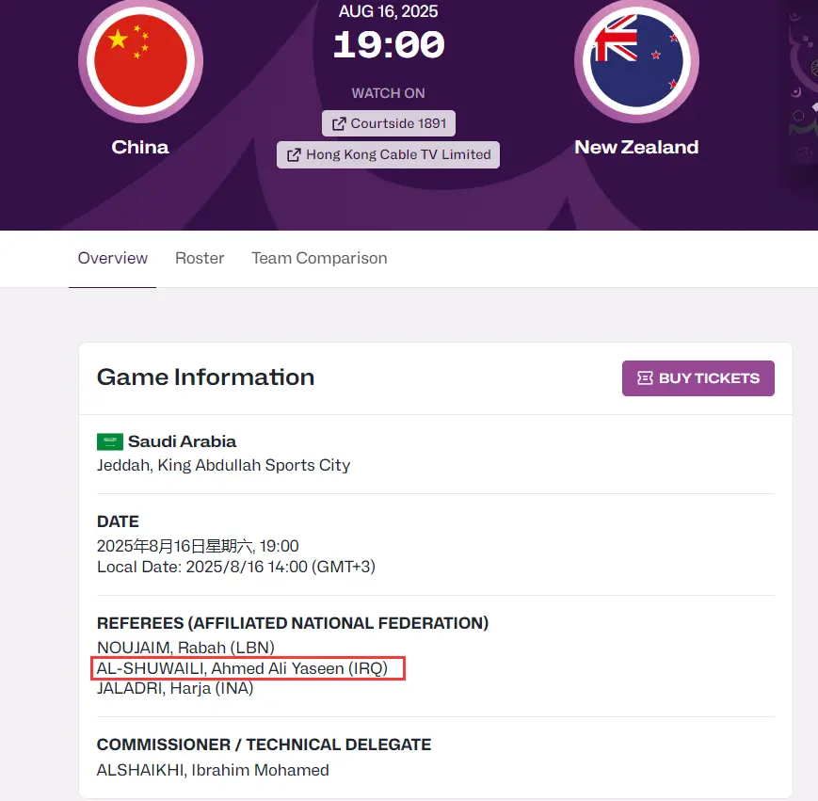The width and height of the screenshot is (818, 801).
Task: Open the Team Comparison tab
Action: point(319,258)
